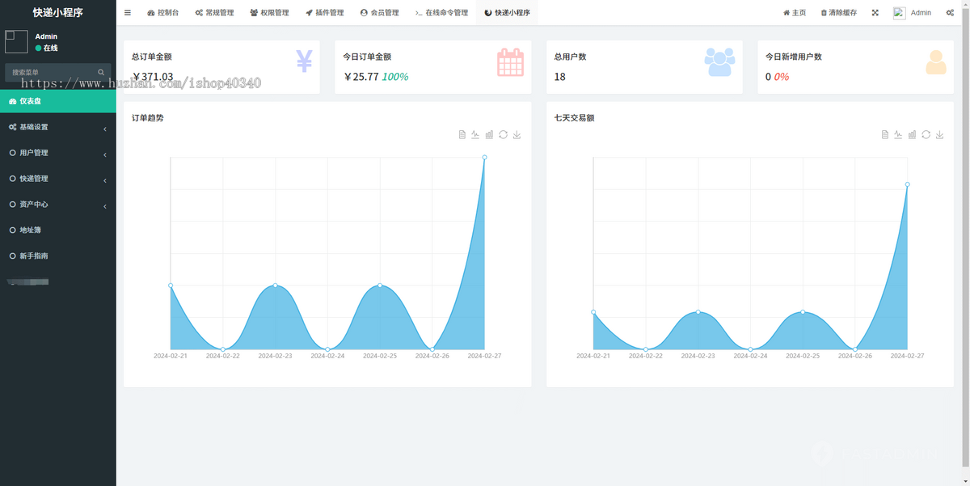Open data view in 订单趋势 chart
970x486 pixels.
pos(462,134)
